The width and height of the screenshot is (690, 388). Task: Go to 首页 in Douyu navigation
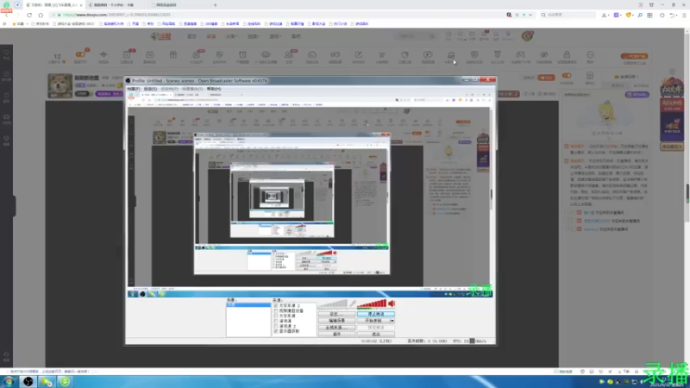pyautogui.click(x=191, y=36)
